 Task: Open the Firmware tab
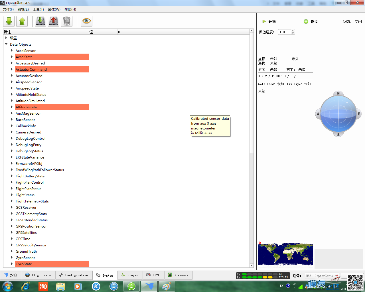tap(178, 275)
